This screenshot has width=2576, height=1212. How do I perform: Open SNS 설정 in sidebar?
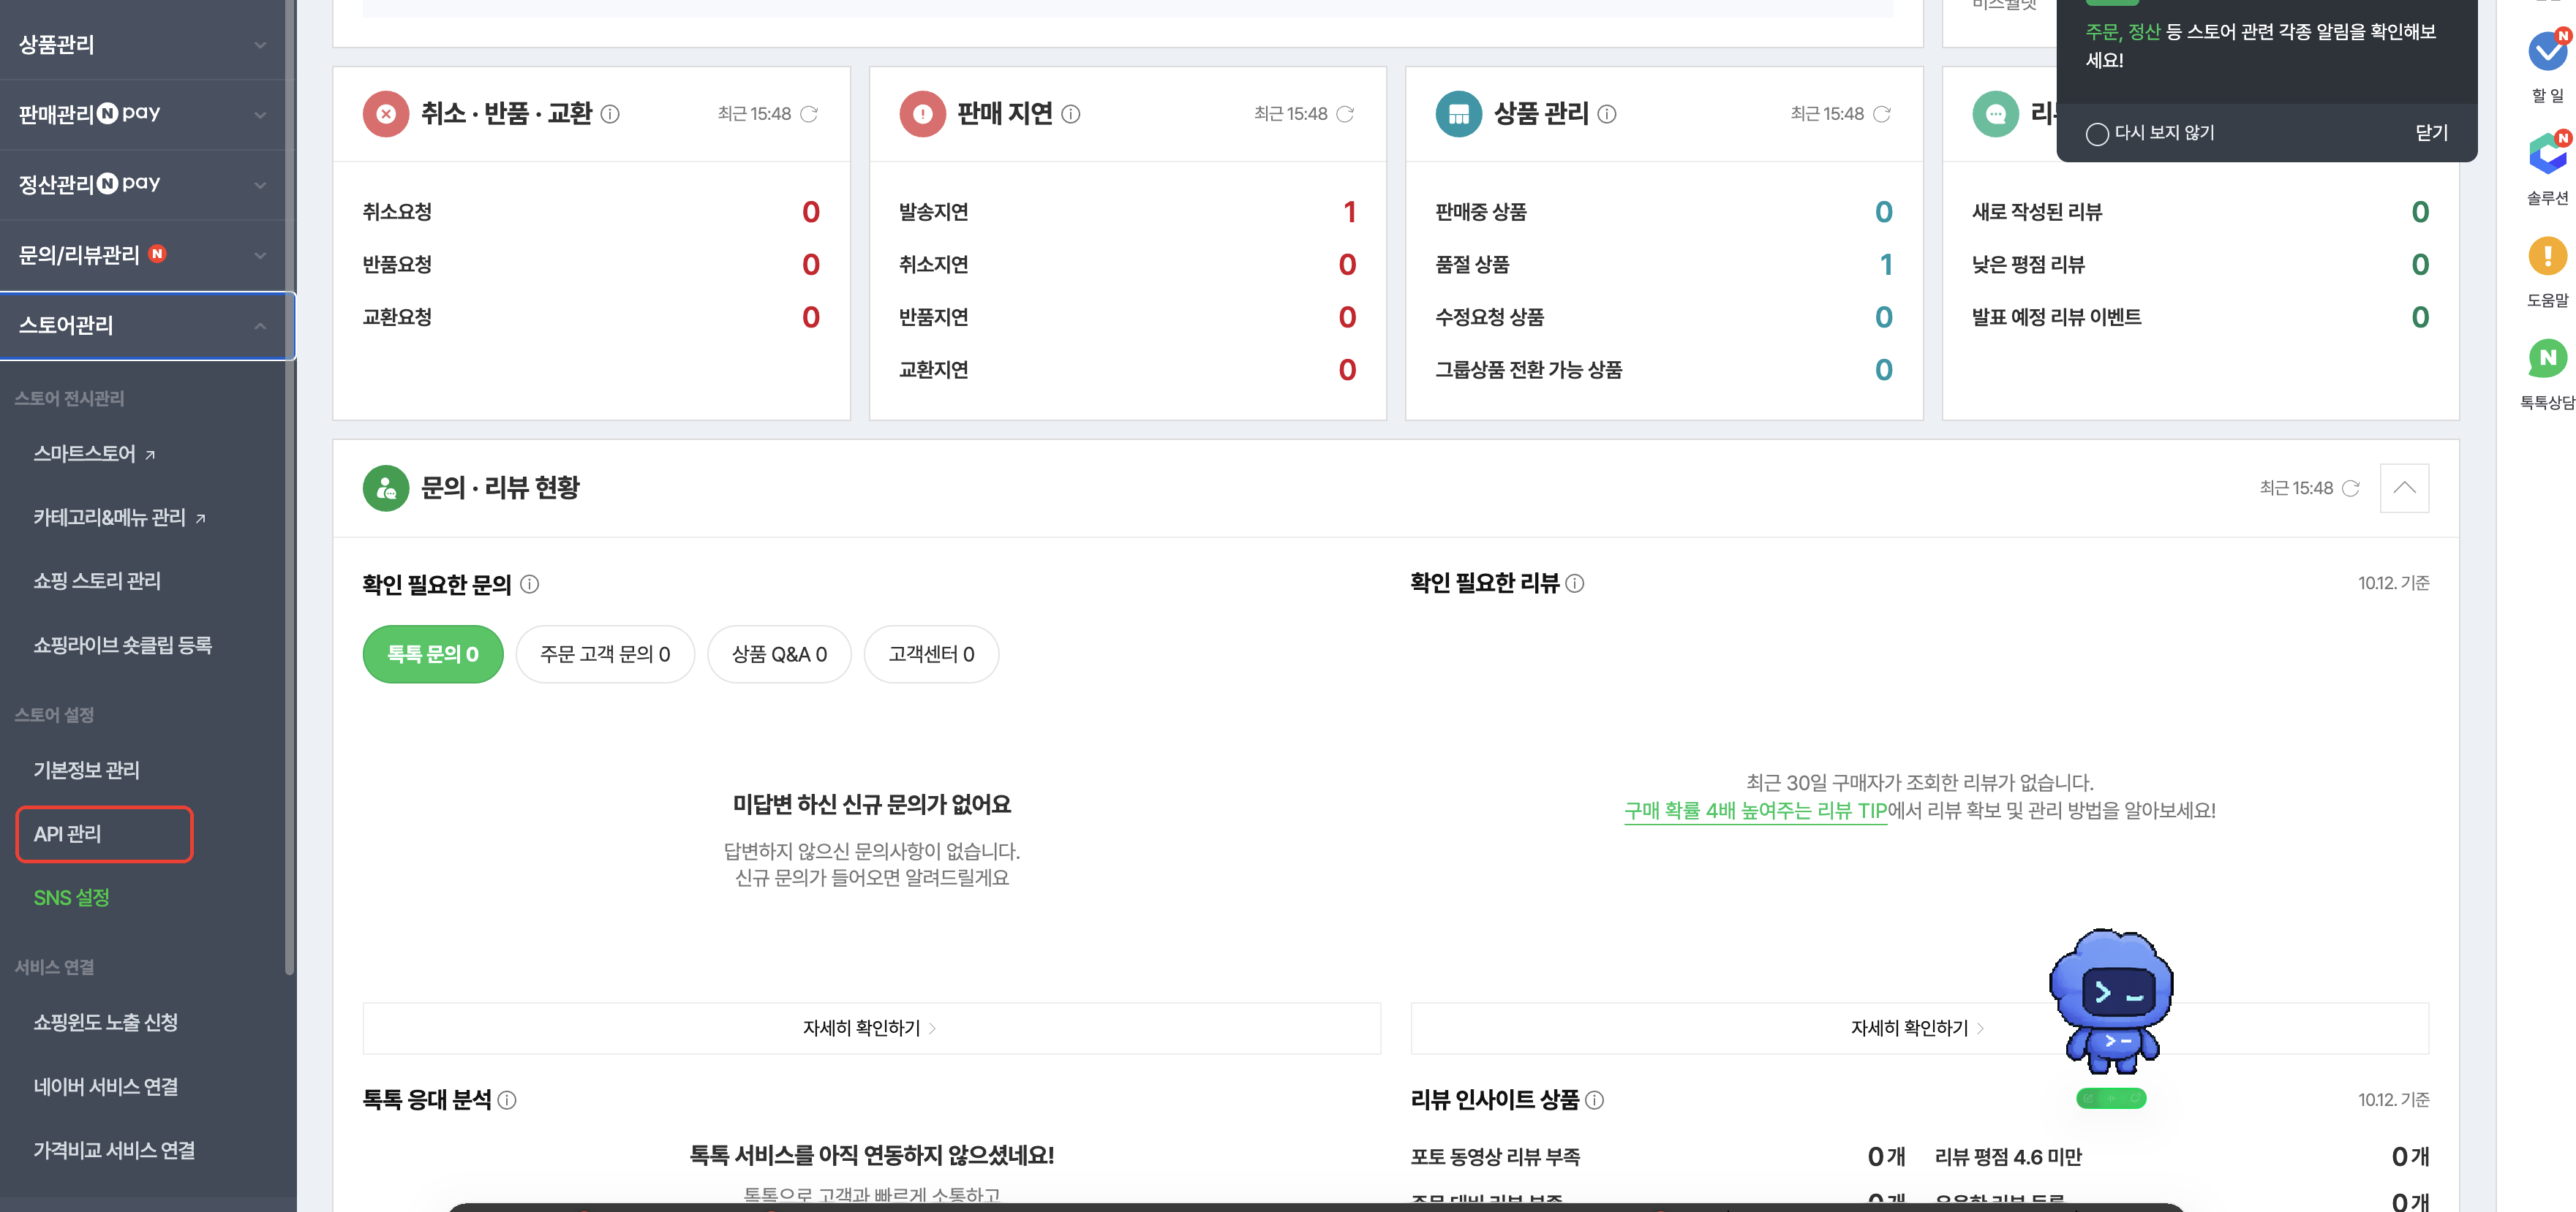(71, 897)
